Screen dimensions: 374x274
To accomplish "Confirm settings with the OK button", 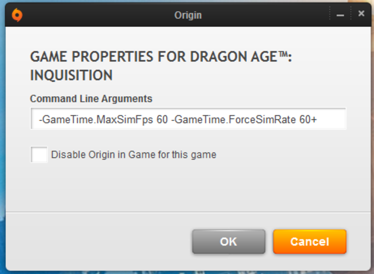I will pos(228,241).
